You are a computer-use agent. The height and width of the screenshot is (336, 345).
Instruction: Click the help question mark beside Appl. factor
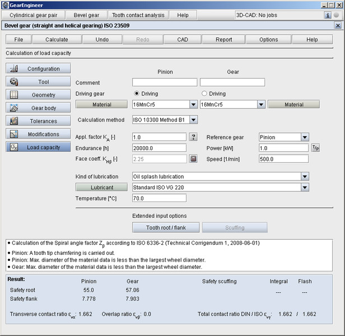[x=193, y=137]
